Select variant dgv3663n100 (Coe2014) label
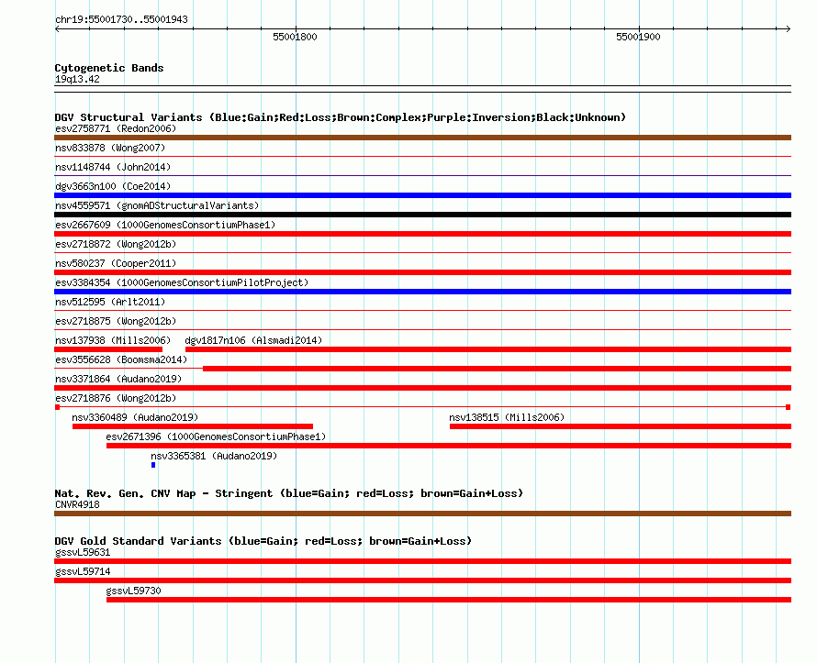817x663 pixels. tap(113, 186)
